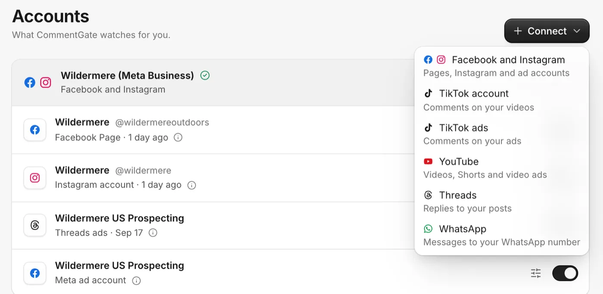
Task: Click TikTok logo beside TikTok account
Action: point(428,93)
